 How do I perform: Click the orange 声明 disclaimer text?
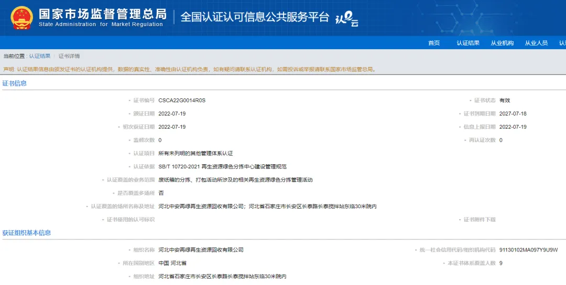[190, 69]
